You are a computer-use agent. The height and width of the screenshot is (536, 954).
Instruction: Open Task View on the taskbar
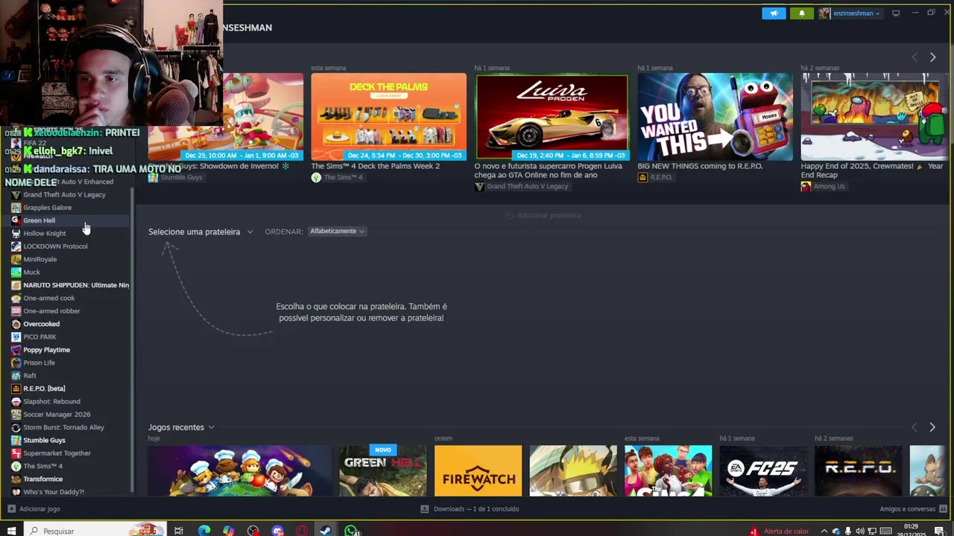coord(179,531)
